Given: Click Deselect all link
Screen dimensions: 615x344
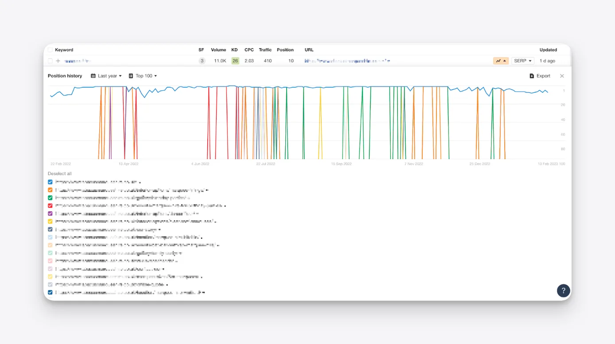Looking at the screenshot, I should click(60, 174).
